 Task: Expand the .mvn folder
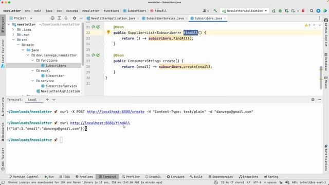pos(13,34)
